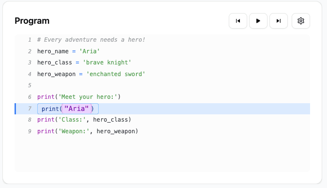Select the comment on line 1
Viewport: 327px width, 188px height.
tap(91, 40)
